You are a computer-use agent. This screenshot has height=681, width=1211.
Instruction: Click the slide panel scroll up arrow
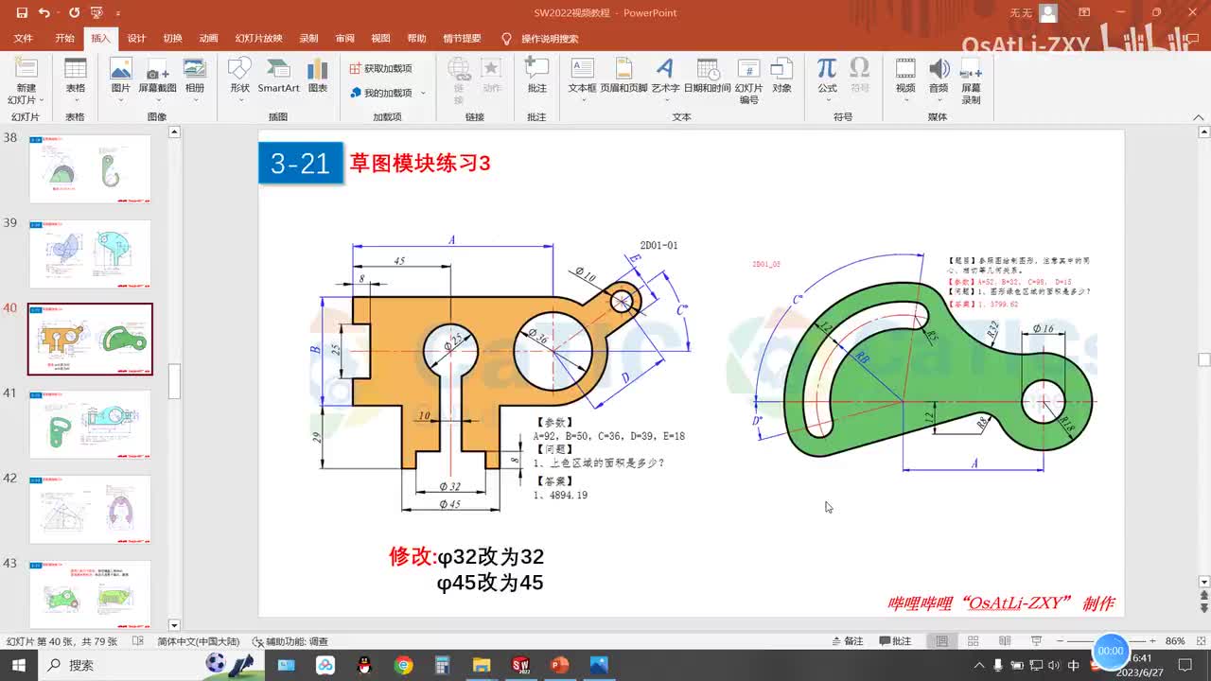point(174,131)
